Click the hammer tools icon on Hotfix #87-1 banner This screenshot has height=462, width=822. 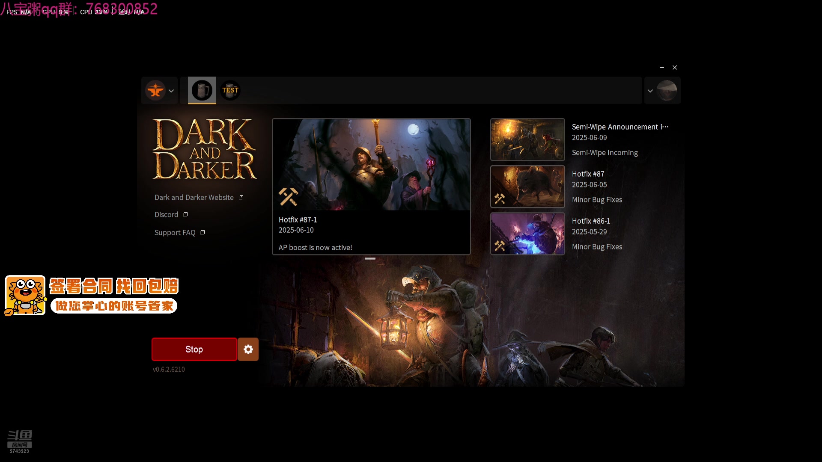(288, 197)
